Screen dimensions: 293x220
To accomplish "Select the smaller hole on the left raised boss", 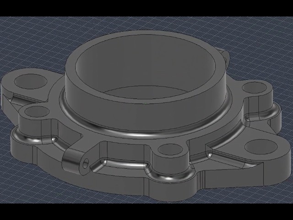I will (x=37, y=112).
